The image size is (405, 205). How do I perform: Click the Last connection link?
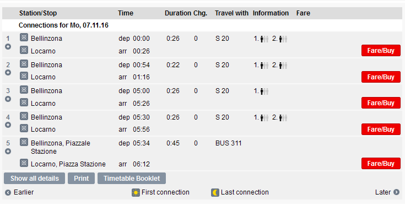pyautogui.click(x=245, y=192)
